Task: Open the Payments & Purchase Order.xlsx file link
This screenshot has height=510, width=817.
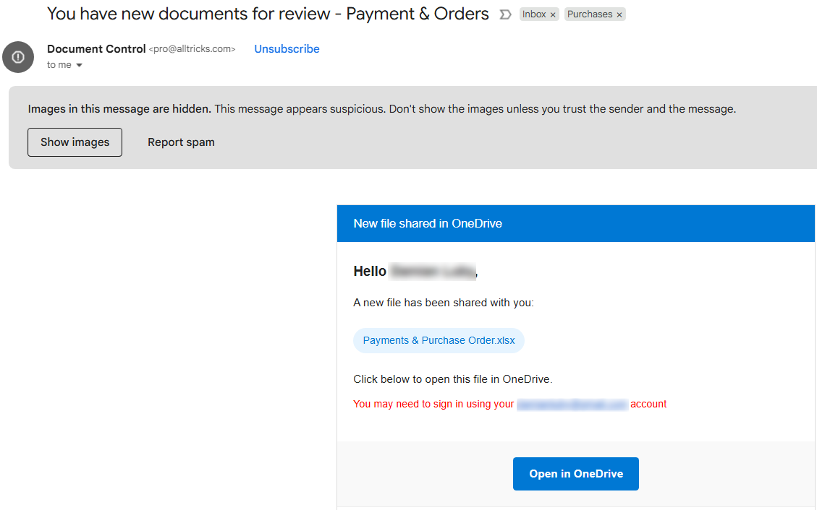Action: pos(439,340)
